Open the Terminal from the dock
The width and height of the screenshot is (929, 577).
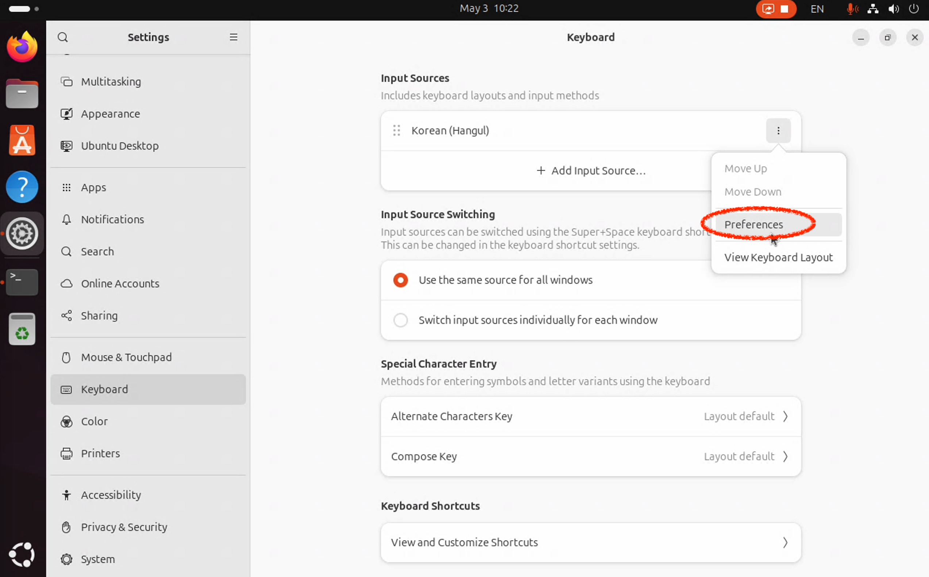(x=22, y=282)
